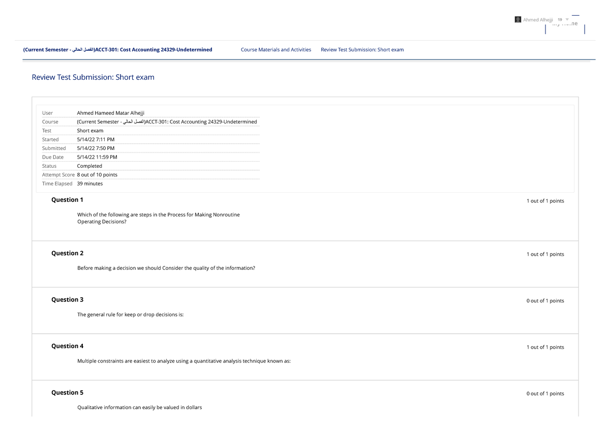Screen dimensions: 610x431
Task: Click the Multiple constraints question text
Action: pyautogui.click(x=184, y=361)
